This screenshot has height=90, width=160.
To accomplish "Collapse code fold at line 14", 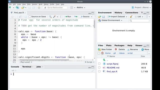I will coord(17,57).
